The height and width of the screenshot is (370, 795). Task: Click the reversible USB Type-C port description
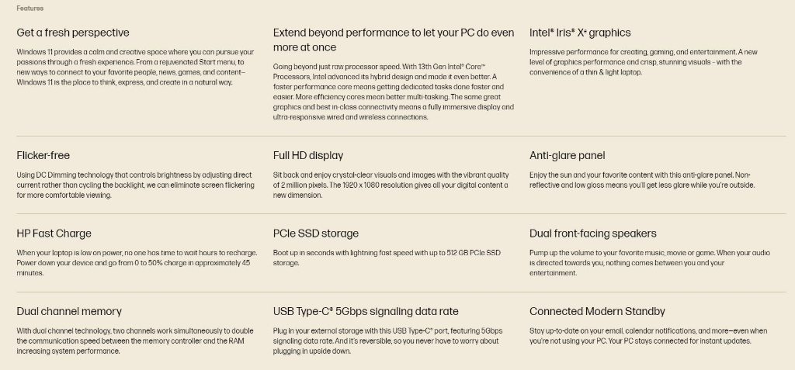click(388, 341)
